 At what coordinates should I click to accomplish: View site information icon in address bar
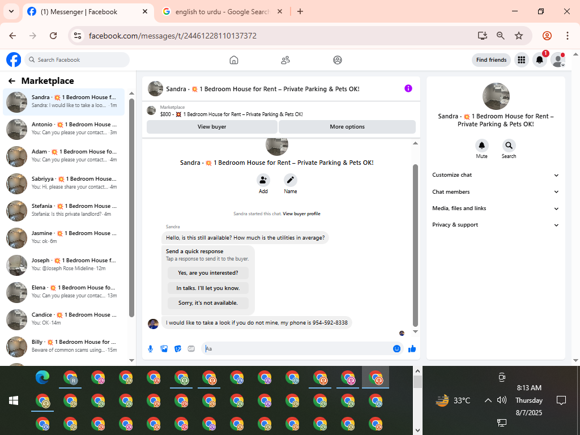[x=77, y=36]
